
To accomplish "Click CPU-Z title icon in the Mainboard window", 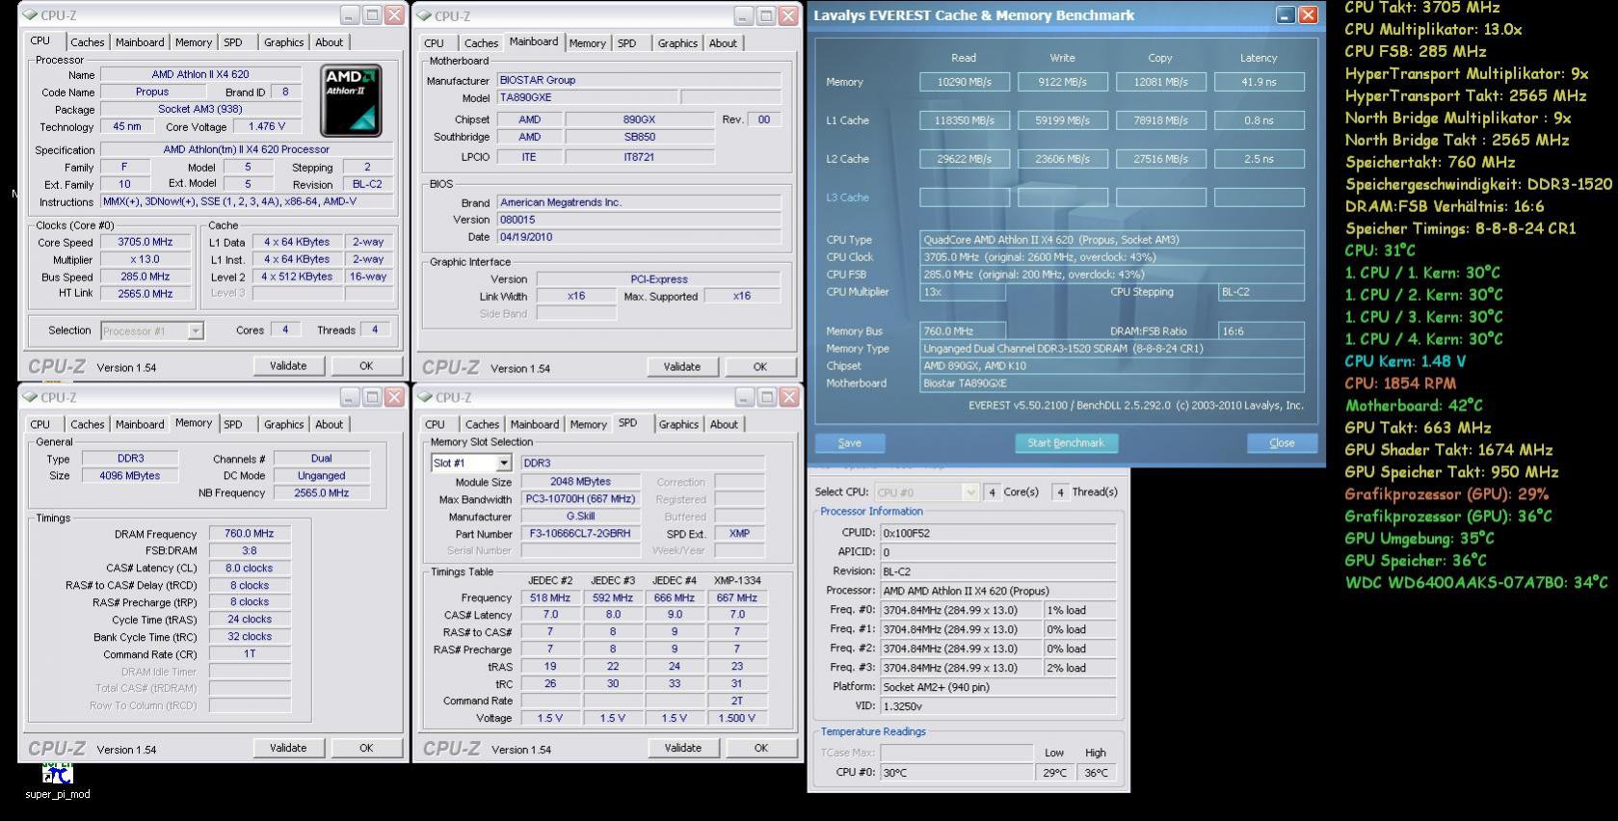I will click(x=424, y=15).
